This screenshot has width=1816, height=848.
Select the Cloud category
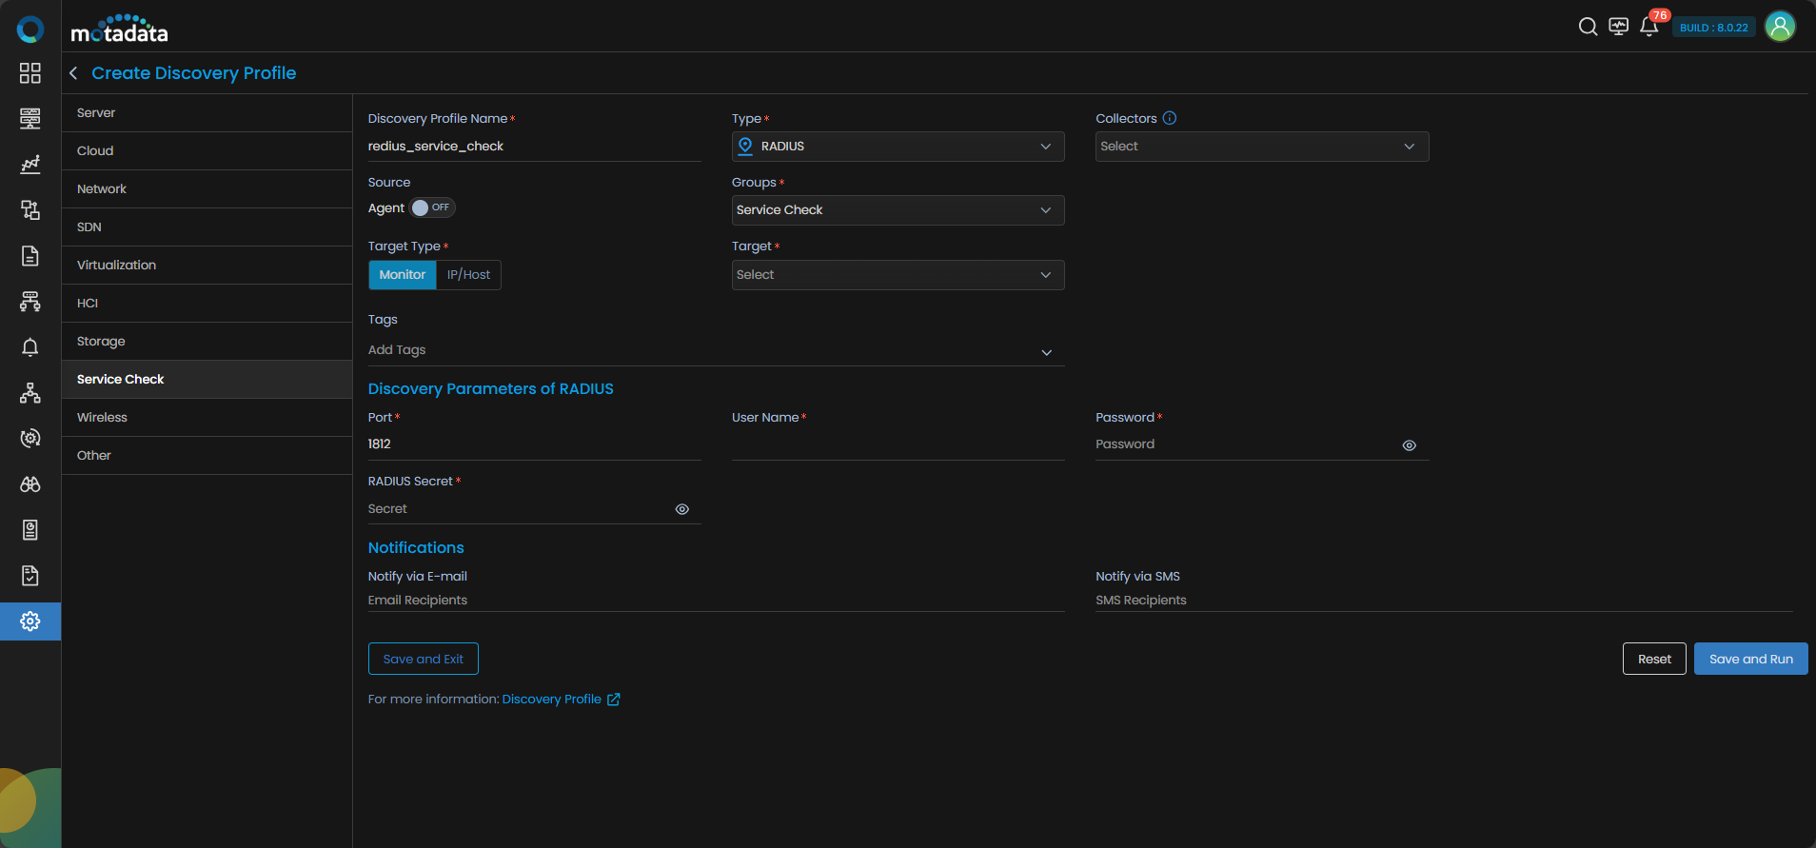pos(207,151)
